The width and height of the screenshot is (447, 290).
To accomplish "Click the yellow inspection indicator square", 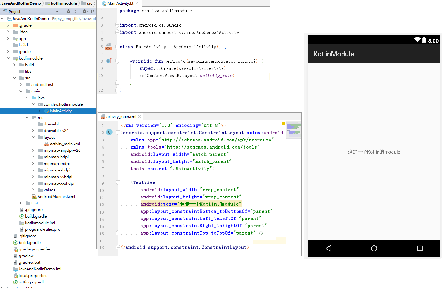I will [284, 124].
